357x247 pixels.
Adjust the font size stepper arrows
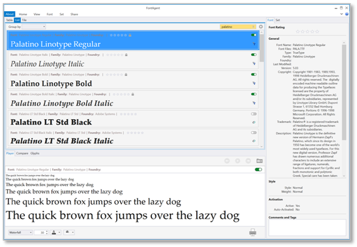pos(47,232)
